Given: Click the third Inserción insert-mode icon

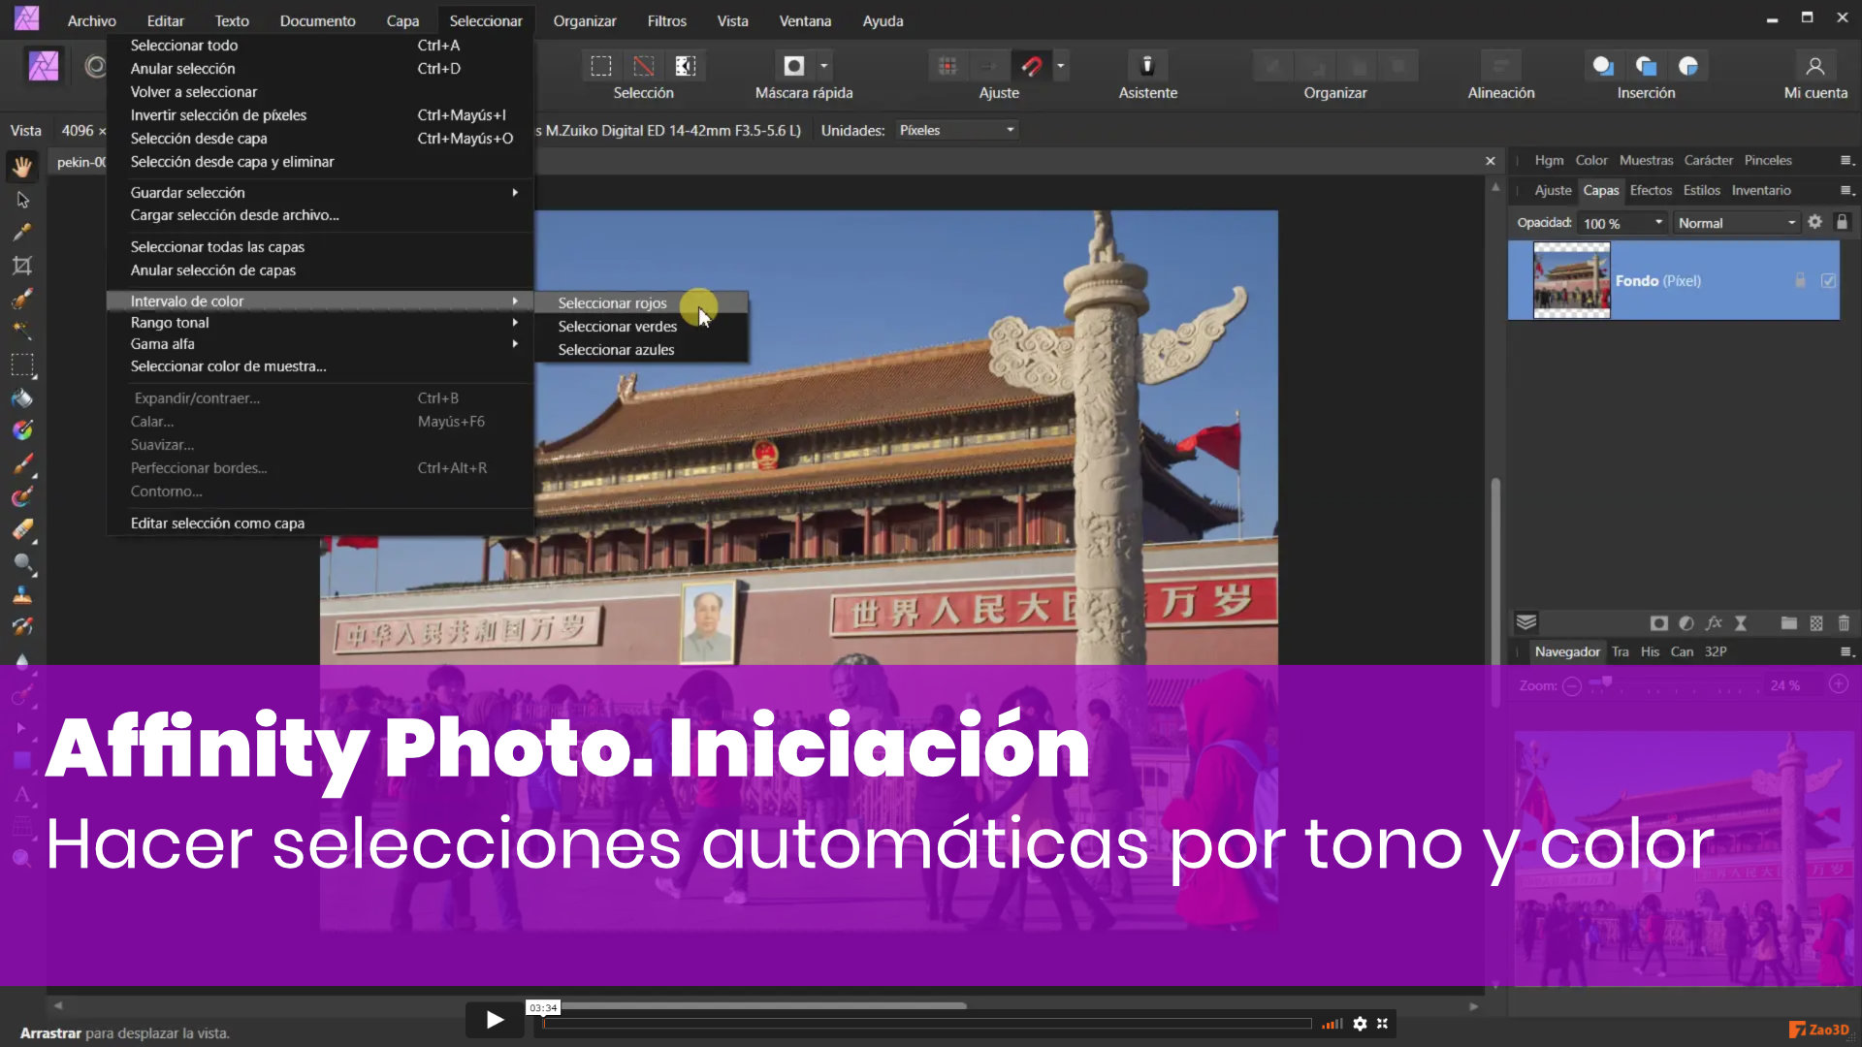Looking at the screenshot, I should point(1688,66).
